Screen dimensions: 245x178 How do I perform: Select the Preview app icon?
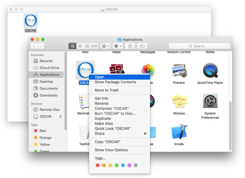179,71
